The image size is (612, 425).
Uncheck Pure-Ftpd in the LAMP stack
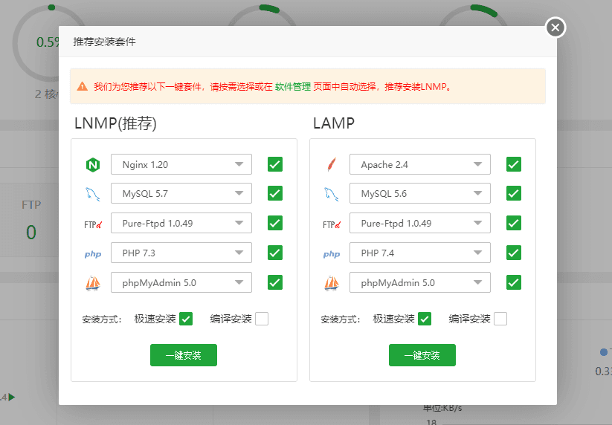(514, 223)
